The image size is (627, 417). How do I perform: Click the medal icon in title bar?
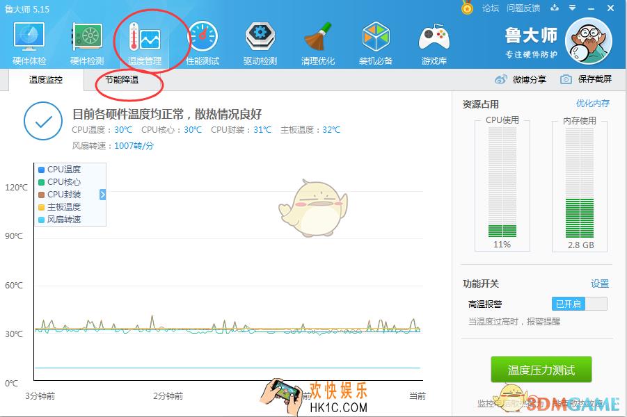click(467, 8)
